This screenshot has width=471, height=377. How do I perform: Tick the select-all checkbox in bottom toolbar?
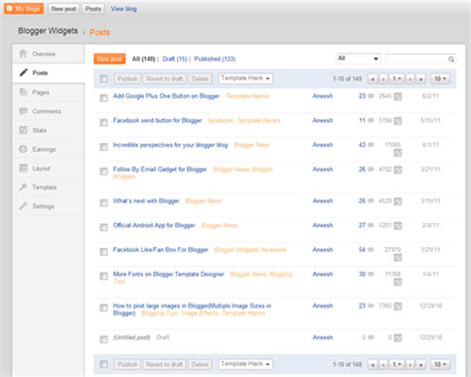tap(103, 364)
